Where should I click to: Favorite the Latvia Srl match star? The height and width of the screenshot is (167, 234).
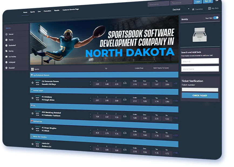point(33,144)
